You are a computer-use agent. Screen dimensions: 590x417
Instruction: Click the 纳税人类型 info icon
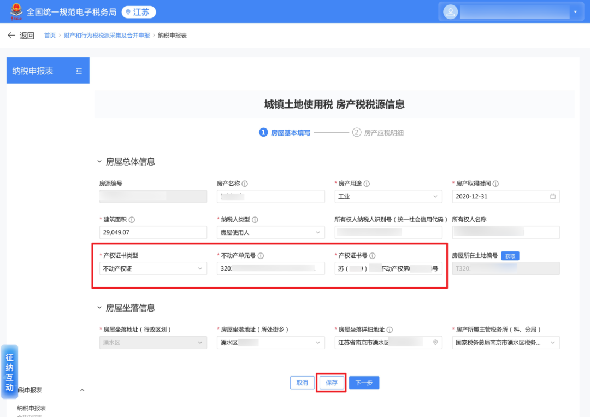coord(255,220)
